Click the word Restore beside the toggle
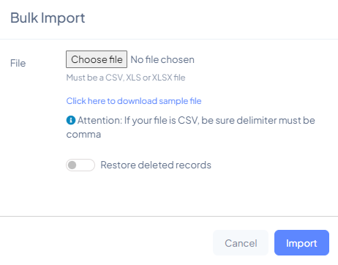This screenshot has height=265, width=338. pyautogui.click(x=118, y=165)
